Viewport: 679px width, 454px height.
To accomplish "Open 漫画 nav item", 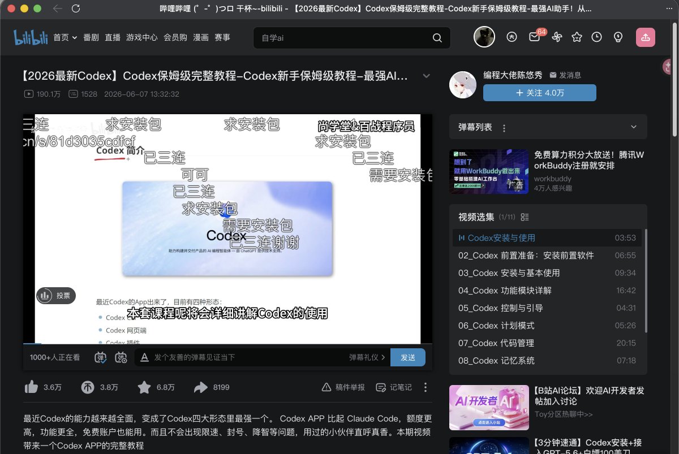I will 201,37.
